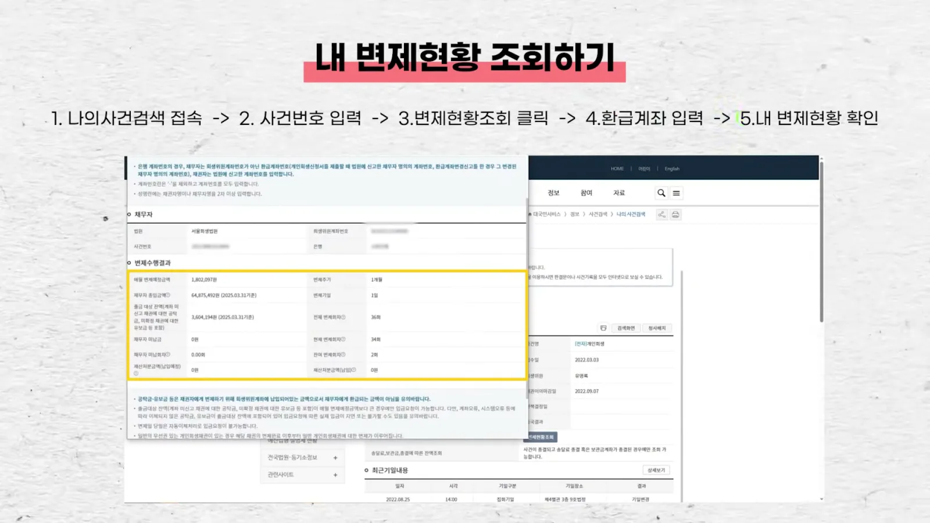Click the 검색화면 button

tap(626, 328)
